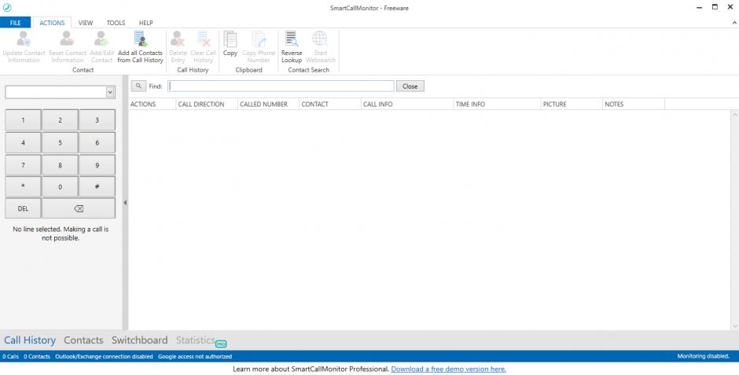Click the call list scrollbar up arrow
The height and width of the screenshot is (375, 739).
pyautogui.click(x=735, y=115)
